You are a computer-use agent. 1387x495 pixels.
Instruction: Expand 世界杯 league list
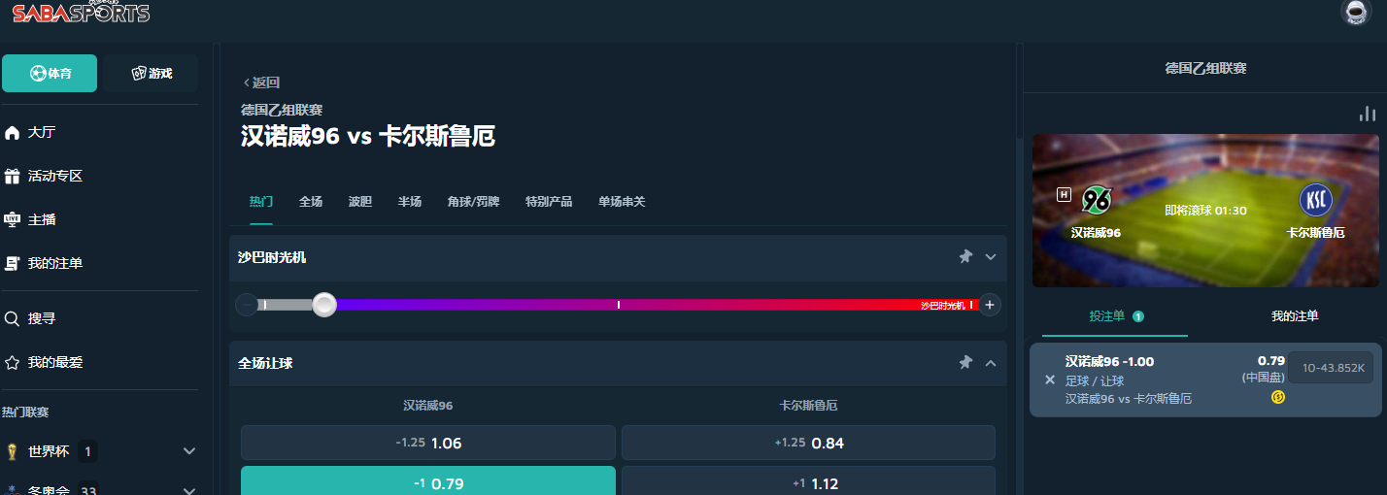pos(189,451)
